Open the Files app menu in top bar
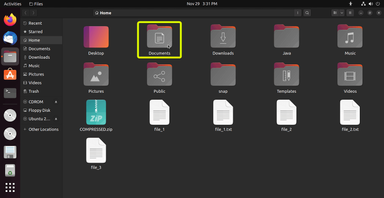The height and width of the screenshot is (198, 384). tap(36, 4)
